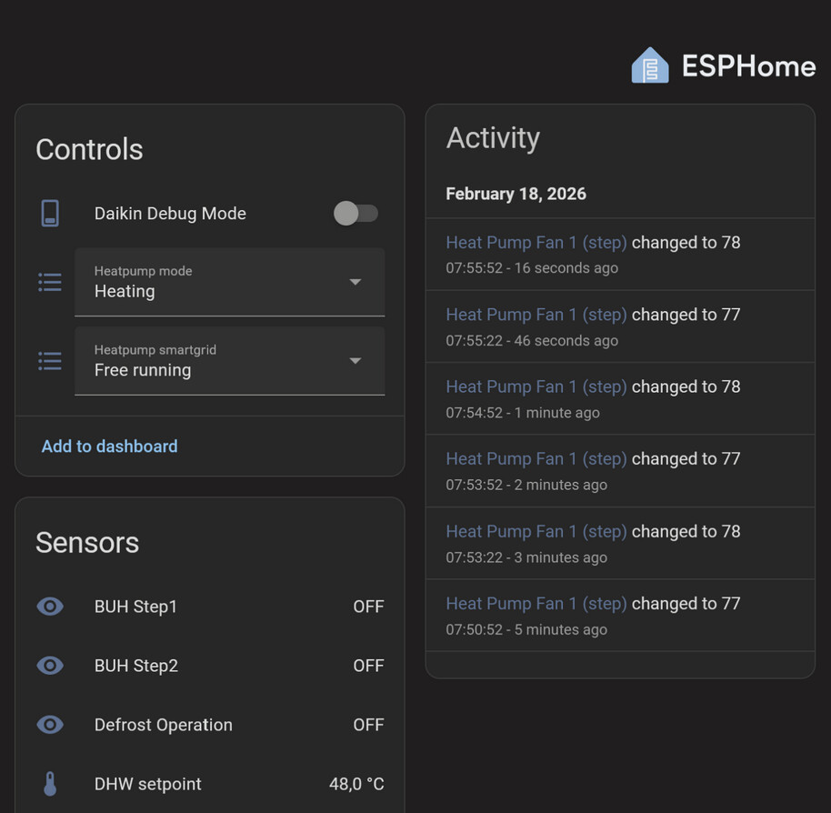831x813 pixels.
Task: Click the eye icon for BUH Step2
Action: pyautogui.click(x=50, y=666)
